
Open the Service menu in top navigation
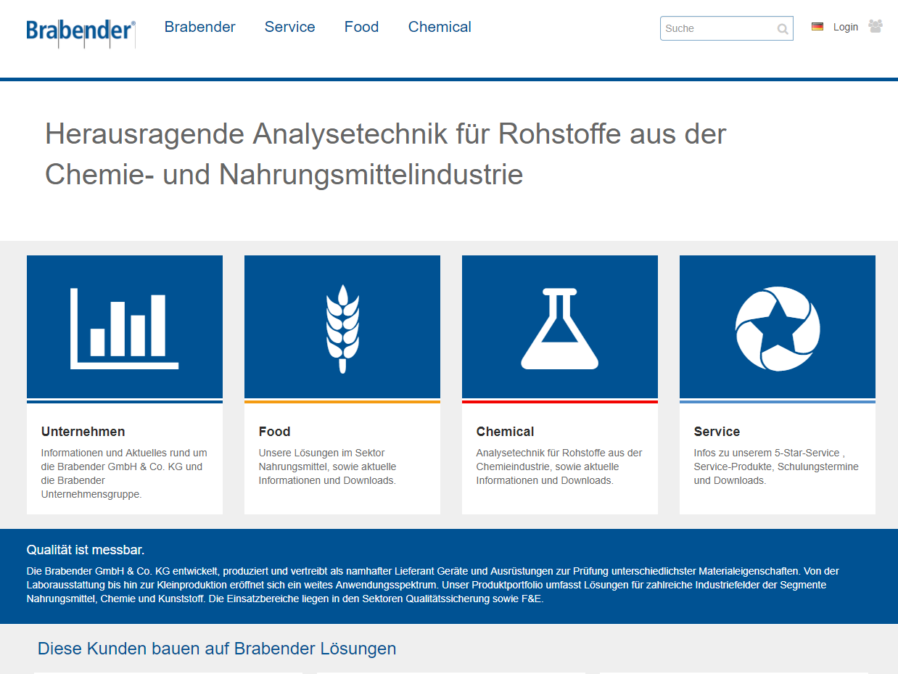289,27
